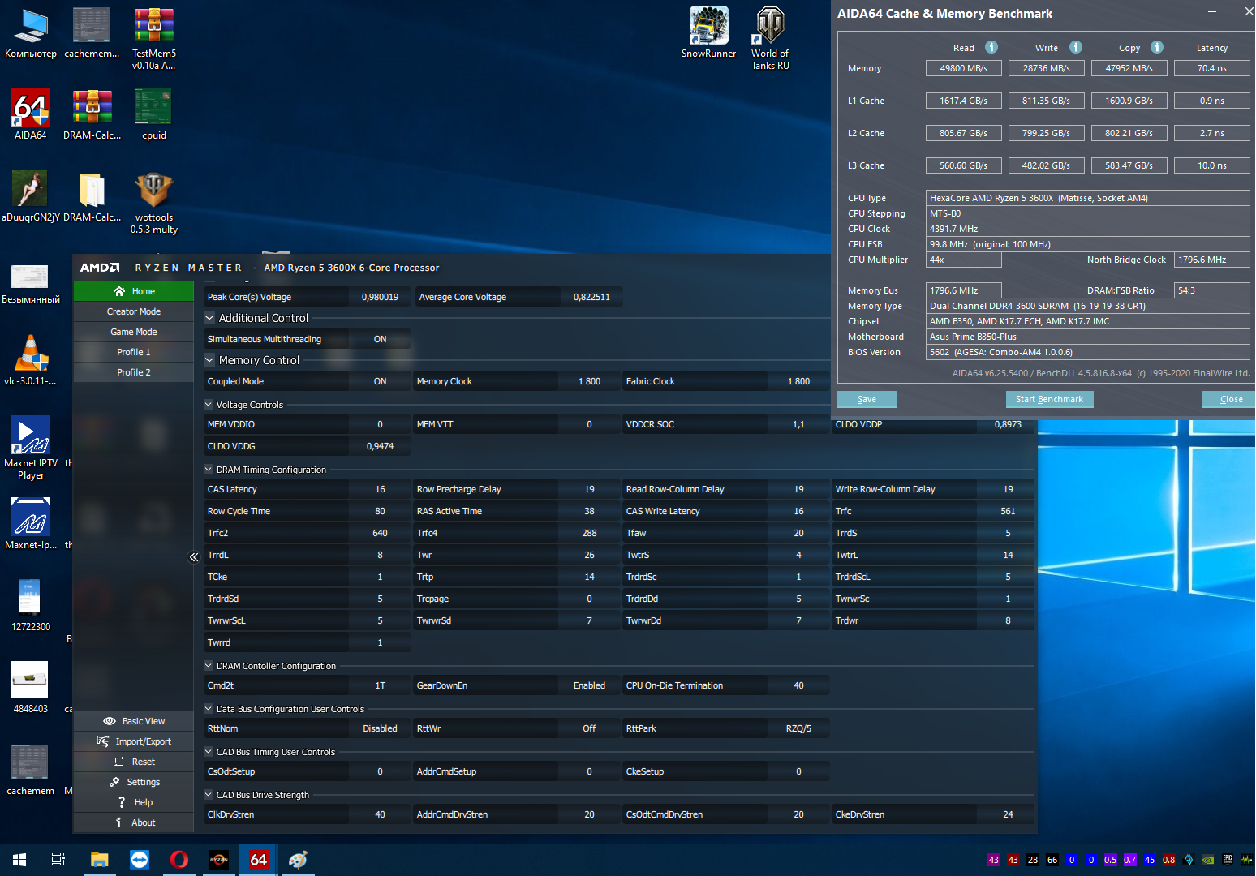Open Task View in the taskbar
Viewport: 1256px width, 876px height.
tap(58, 860)
